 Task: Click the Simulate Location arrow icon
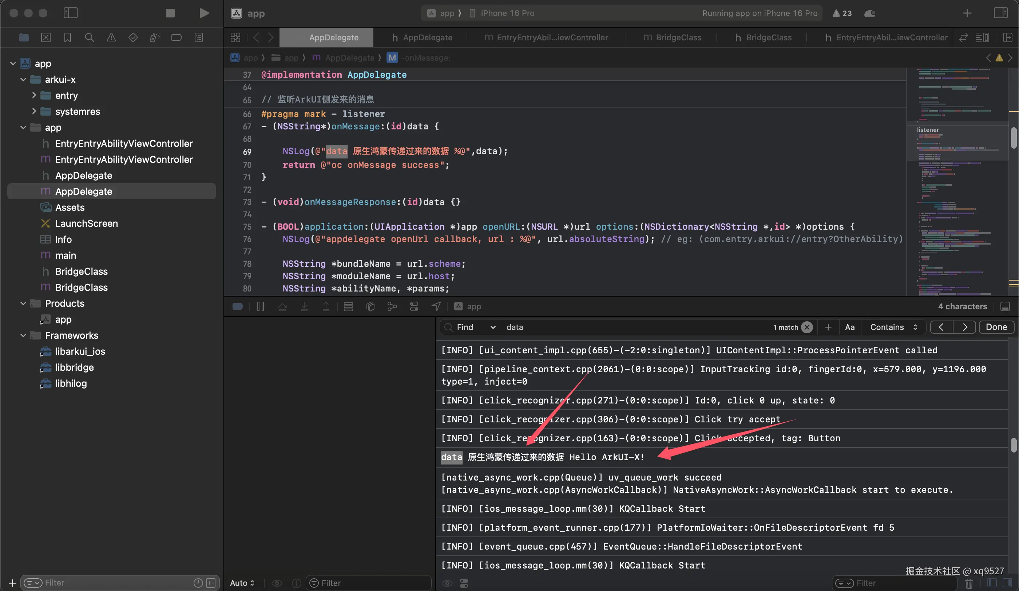pyautogui.click(x=436, y=307)
